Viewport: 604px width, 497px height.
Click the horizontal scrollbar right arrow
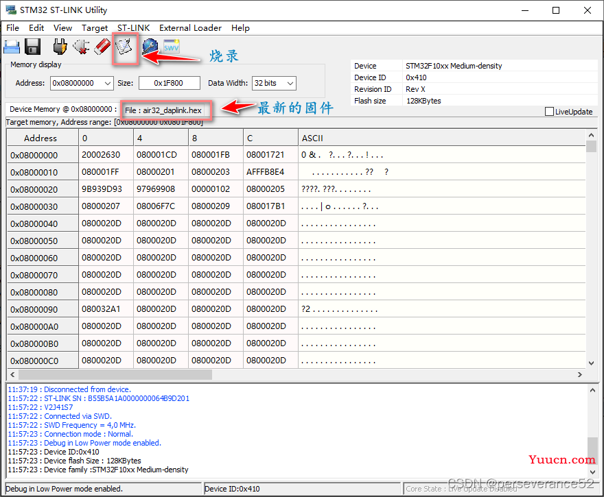(x=580, y=374)
